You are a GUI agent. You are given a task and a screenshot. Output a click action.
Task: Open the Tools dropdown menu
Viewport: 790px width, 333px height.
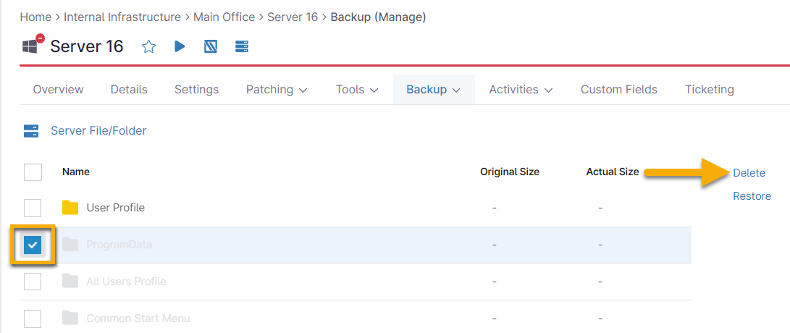tap(357, 90)
